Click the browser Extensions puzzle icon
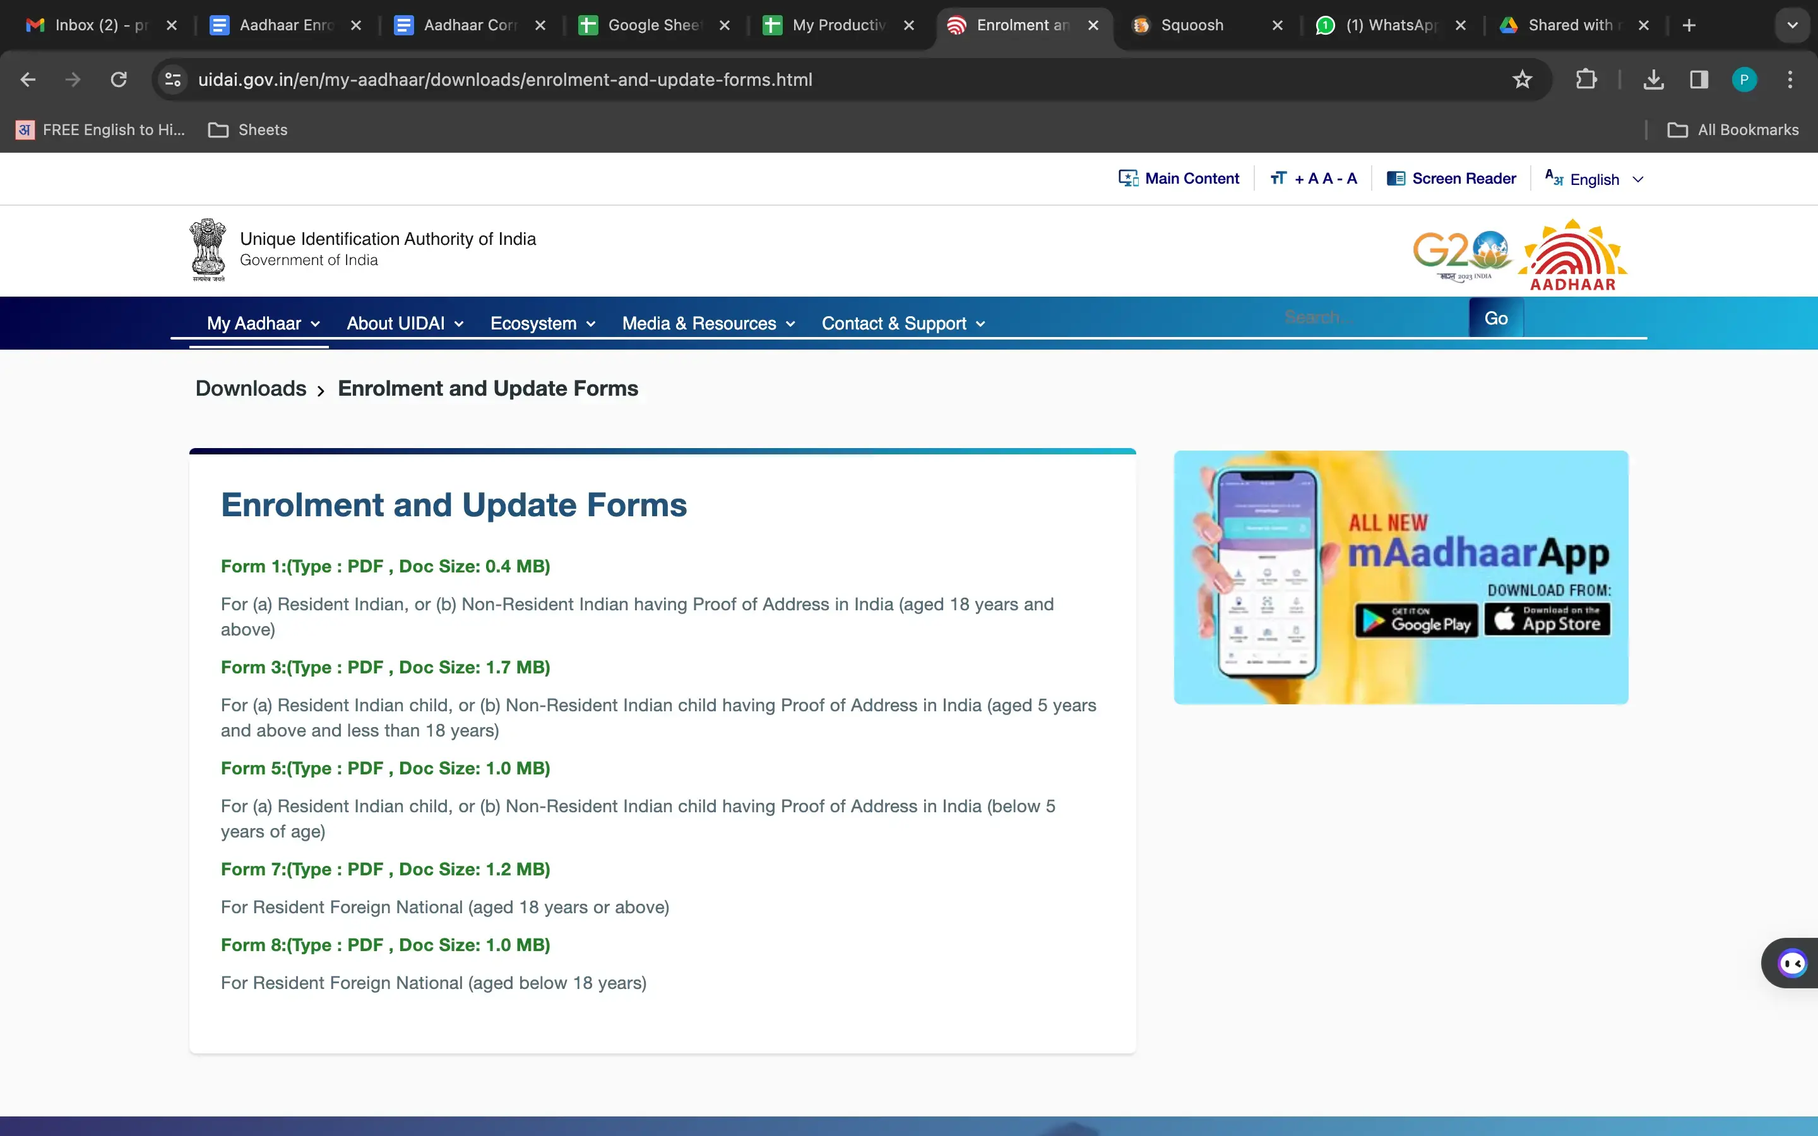This screenshot has height=1136, width=1818. [x=1586, y=79]
